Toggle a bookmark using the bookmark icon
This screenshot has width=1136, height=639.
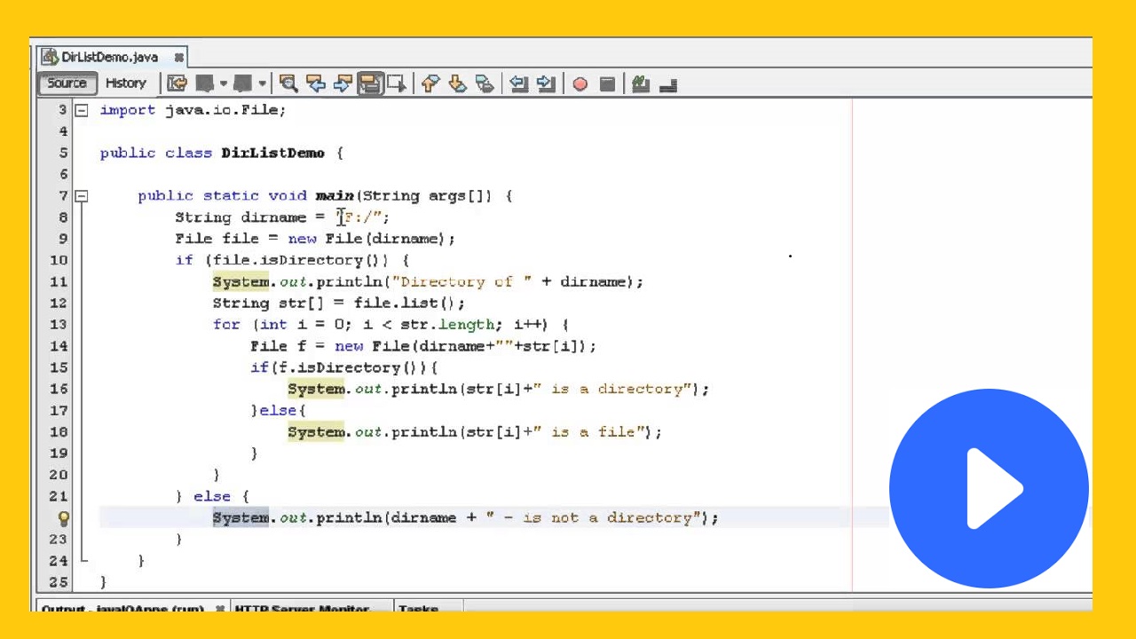(484, 83)
